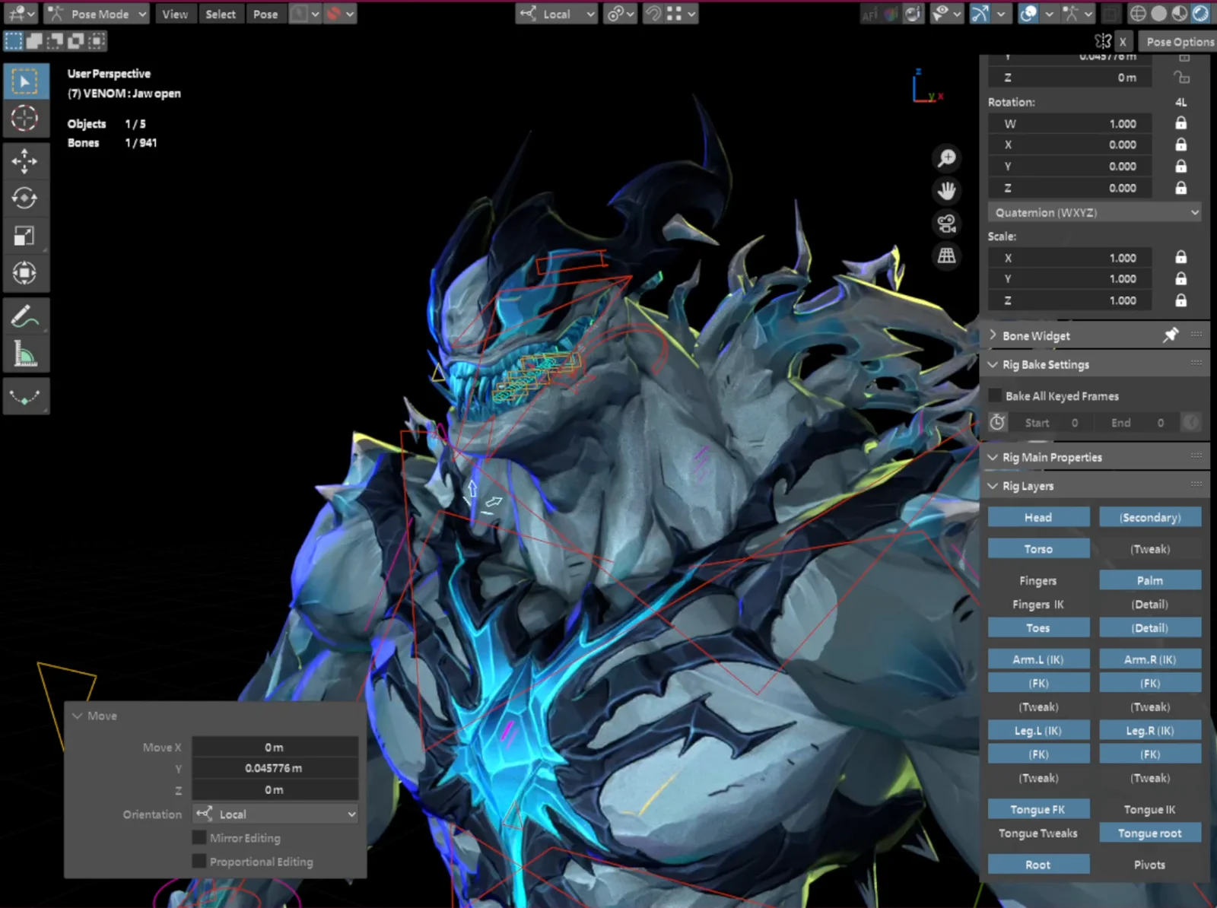Select the Annotate tool
Viewport: 1217px width, 908px height.
point(26,315)
